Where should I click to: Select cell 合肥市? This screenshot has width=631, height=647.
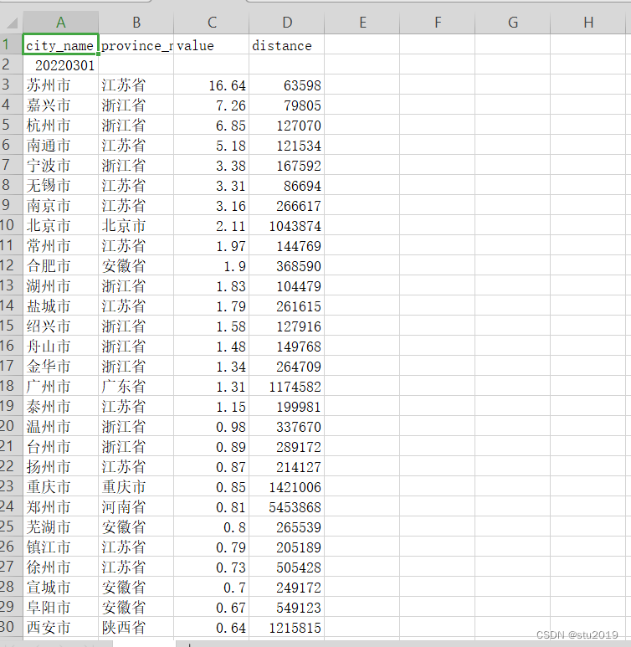click(x=60, y=265)
